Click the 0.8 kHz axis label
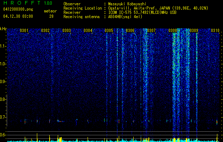This screenshot has height=142, width=223. (3, 99)
